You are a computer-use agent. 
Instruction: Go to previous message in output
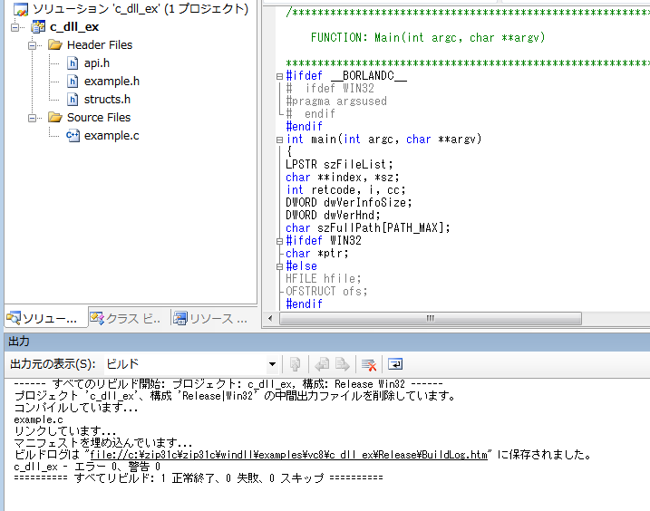click(x=322, y=364)
